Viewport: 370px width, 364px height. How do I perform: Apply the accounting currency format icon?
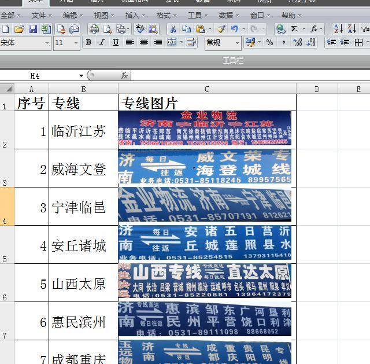pyautogui.click(x=250, y=42)
